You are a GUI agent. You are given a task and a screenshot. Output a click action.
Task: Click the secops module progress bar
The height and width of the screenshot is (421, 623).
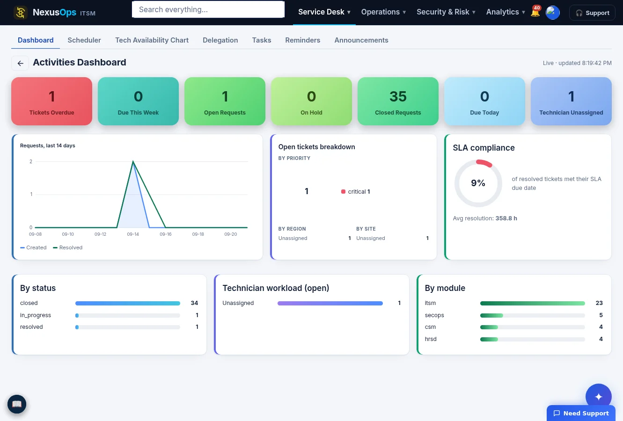[x=533, y=315]
